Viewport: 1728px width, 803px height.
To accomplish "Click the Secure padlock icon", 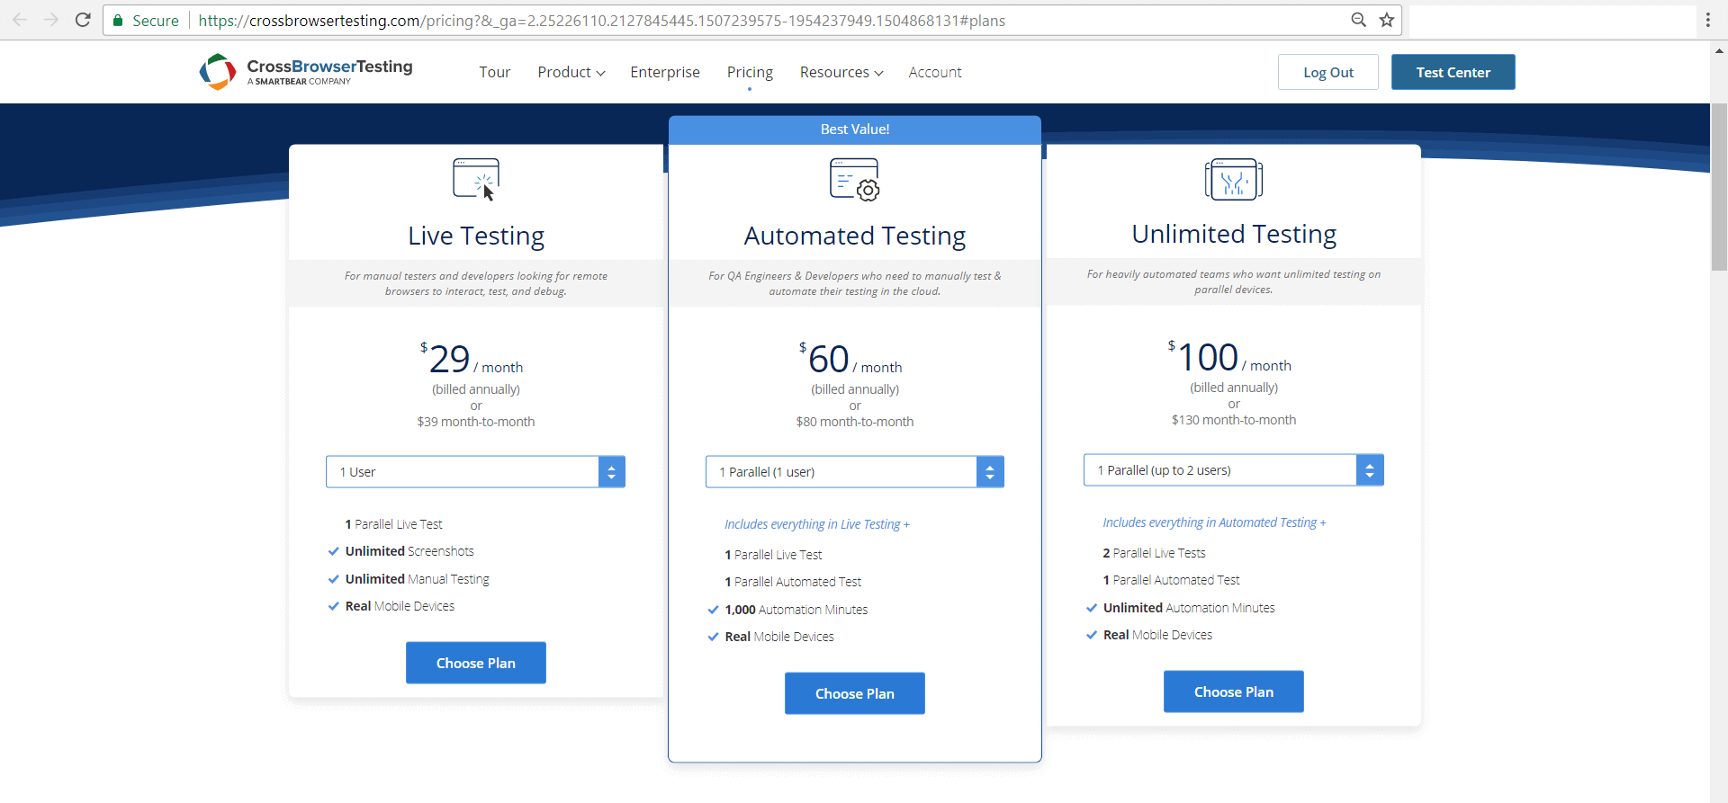I will [x=117, y=20].
